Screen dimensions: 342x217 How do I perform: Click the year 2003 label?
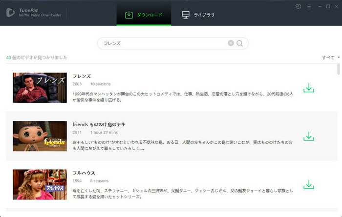[77, 84]
